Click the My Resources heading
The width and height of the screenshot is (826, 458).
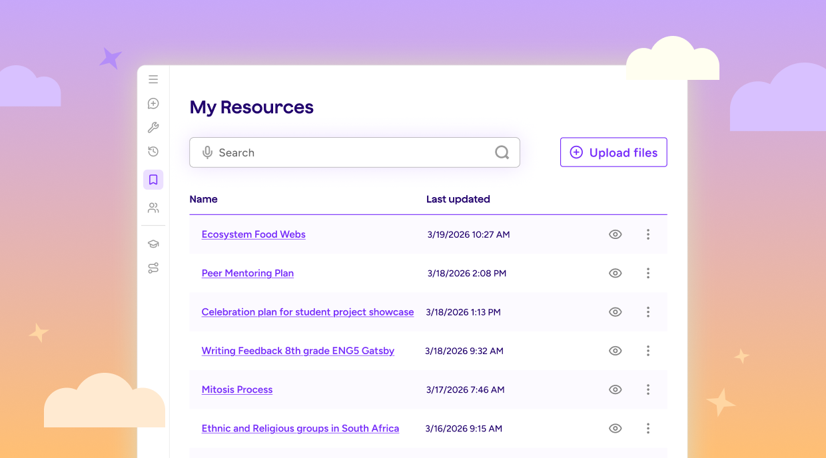coord(252,107)
